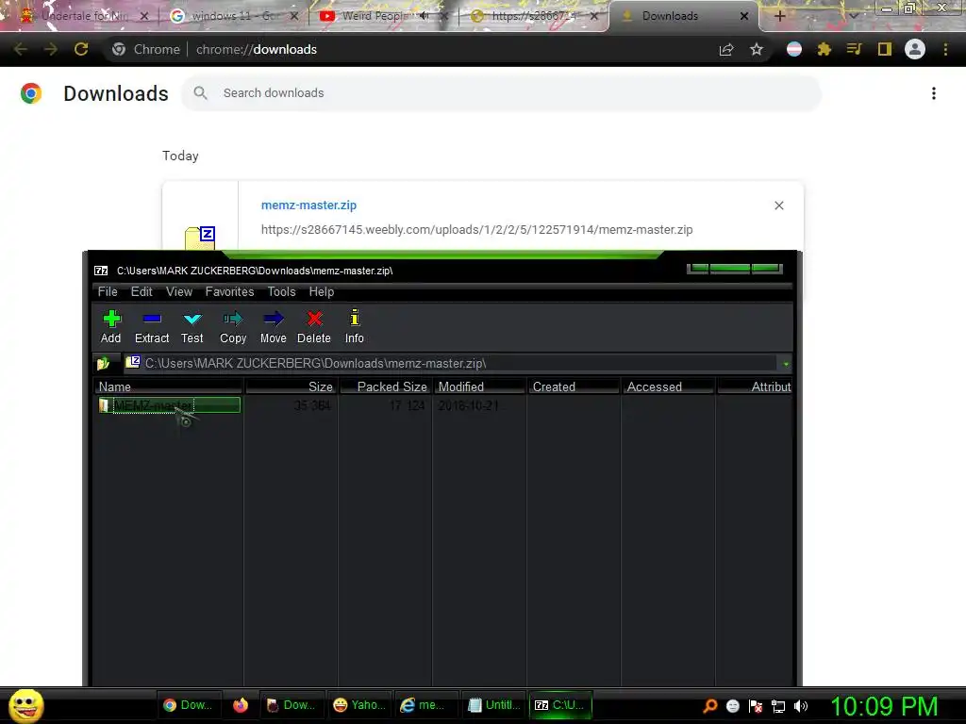The height and width of the screenshot is (724, 966).
Task: Open the View menu in 7-Zip
Action: coord(179,292)
